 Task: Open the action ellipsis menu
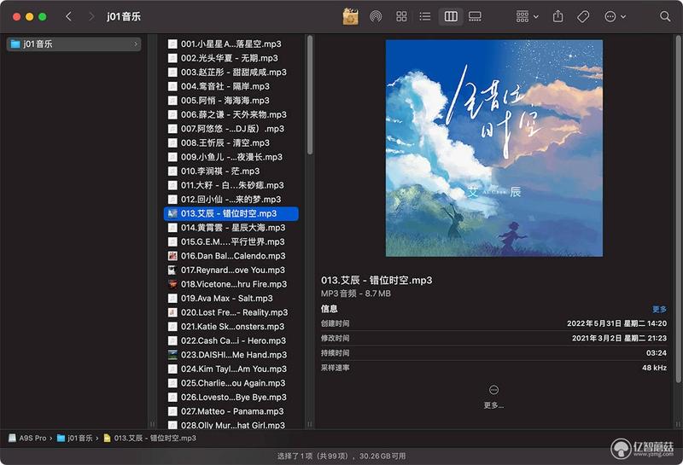(x=615, y=16)
